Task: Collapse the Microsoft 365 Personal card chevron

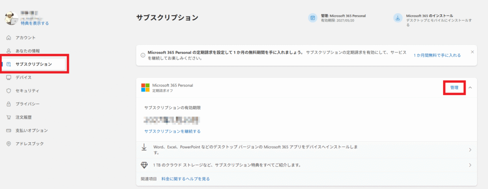Action: pyautogui.click(x=470, y=88)
